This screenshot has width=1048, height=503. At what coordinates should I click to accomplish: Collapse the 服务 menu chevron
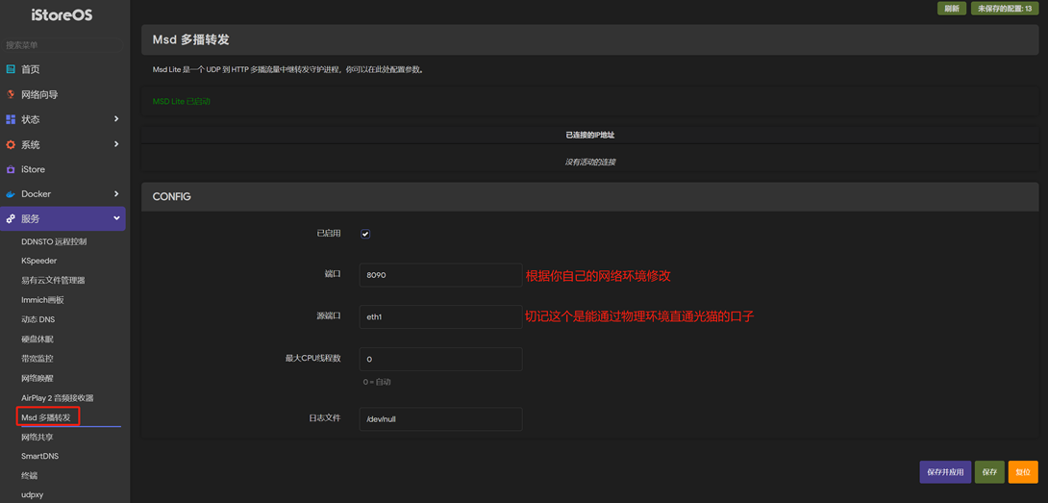[116, 219]
